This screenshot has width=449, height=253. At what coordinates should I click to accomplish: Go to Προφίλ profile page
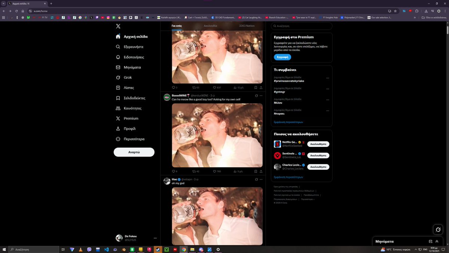[125, 129]
